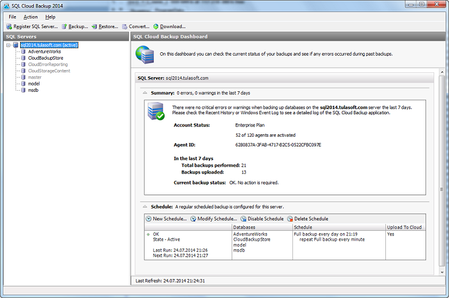Click the green OK status dot in schedule row
The width and height of the screenshot is (449, 298).
click(149, 234)
